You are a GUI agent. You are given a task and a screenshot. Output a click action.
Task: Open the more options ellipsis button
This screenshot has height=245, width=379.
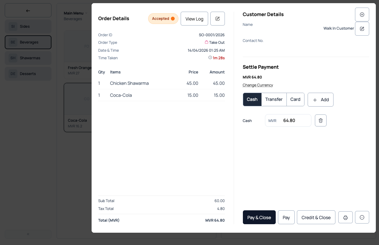(x=362, y=218)
